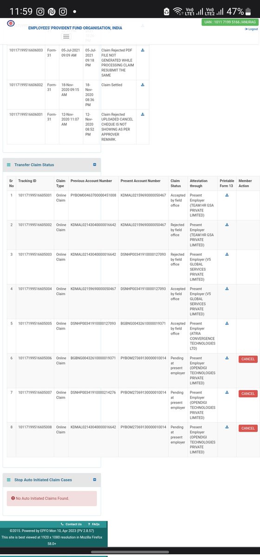Click the Stop Auto Initiated Claim Cases list icon
Image resolution: width=260 pixels, height=557 pixels.
coord(9,480)
